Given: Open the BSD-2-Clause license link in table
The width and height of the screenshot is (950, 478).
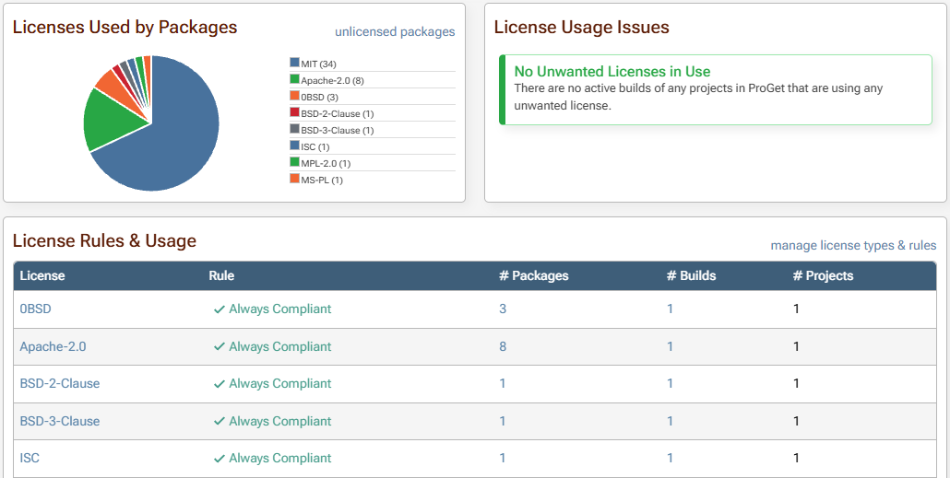Looking at the screenshot, I should click(60, 384).
